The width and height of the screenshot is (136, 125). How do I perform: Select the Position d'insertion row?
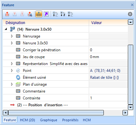click(x=65, y=105)
